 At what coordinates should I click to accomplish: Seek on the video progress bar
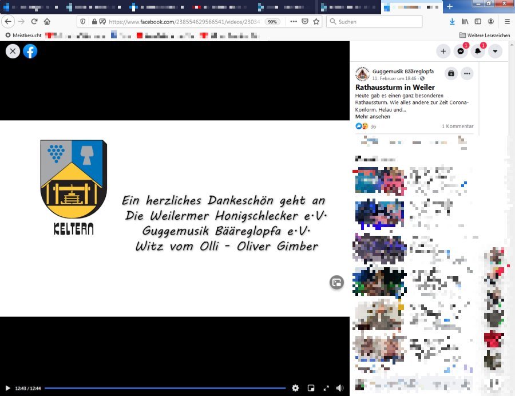pos(165,388)
